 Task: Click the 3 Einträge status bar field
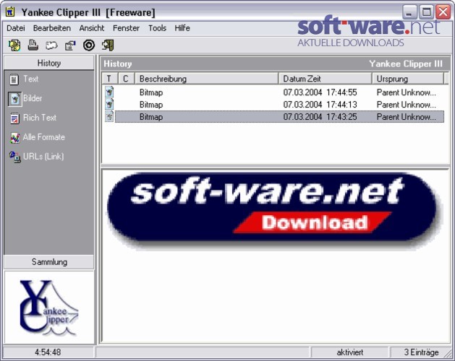(x=421, y=352)
